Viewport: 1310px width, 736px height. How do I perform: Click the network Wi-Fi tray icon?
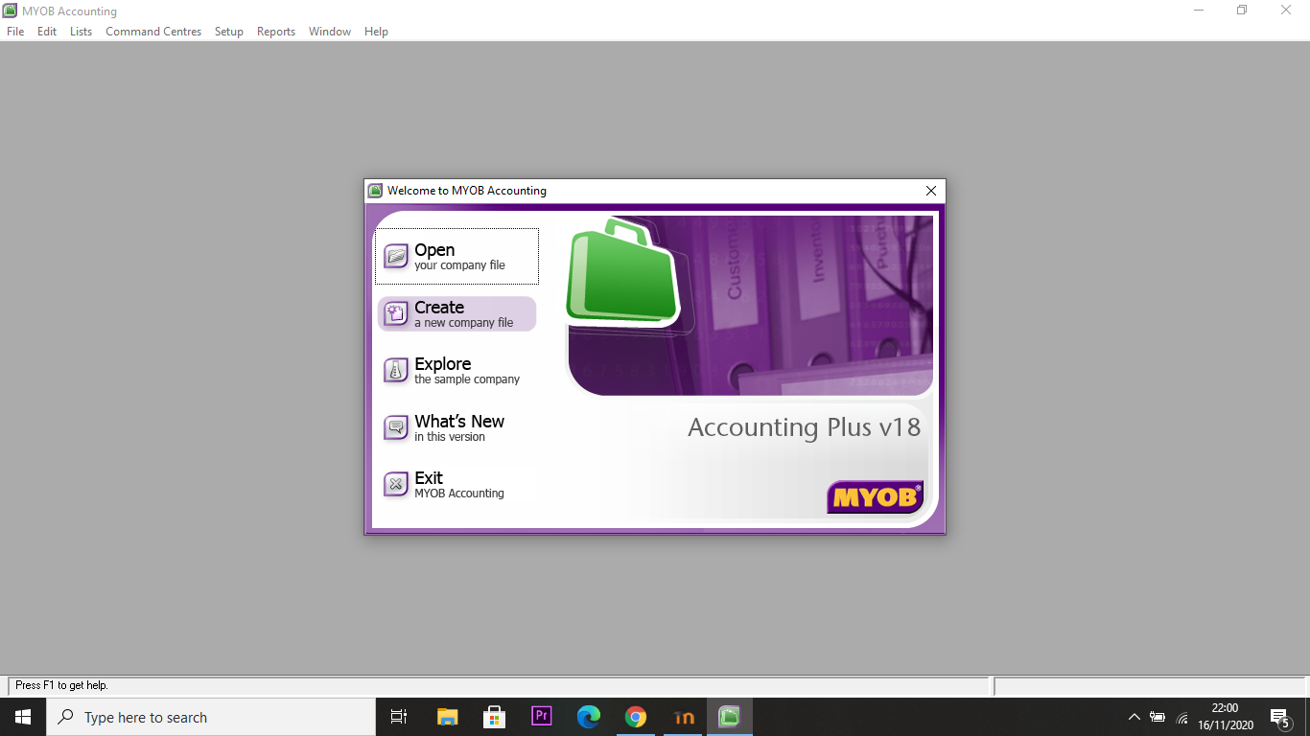click(x=1181, y=717)
